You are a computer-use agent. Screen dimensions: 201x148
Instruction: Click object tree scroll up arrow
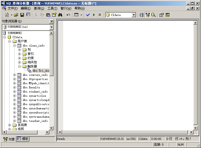point(51,33)
